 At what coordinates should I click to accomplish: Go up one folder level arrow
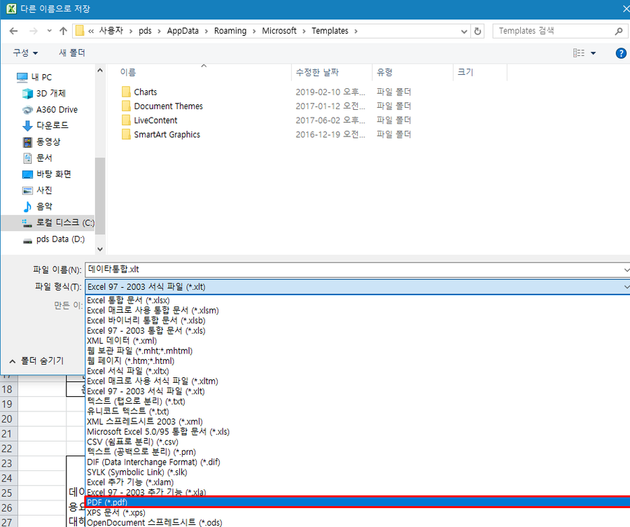coord(63,31)
